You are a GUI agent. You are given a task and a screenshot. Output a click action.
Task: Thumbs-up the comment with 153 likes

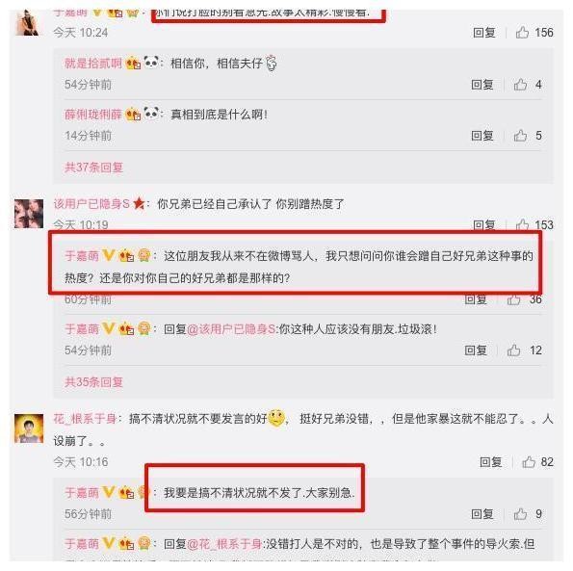coord(522,224)
